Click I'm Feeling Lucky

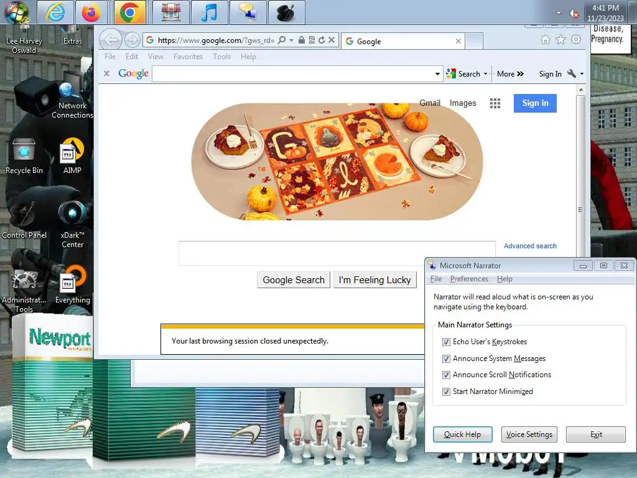[375, 280]
